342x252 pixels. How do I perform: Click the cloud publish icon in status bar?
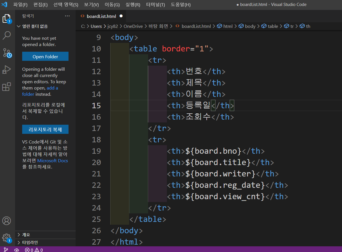pyautogui.click(x=17, y=250)
